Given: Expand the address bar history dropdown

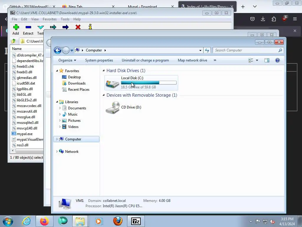Looking at the screenshot, I should pos(200,50).
